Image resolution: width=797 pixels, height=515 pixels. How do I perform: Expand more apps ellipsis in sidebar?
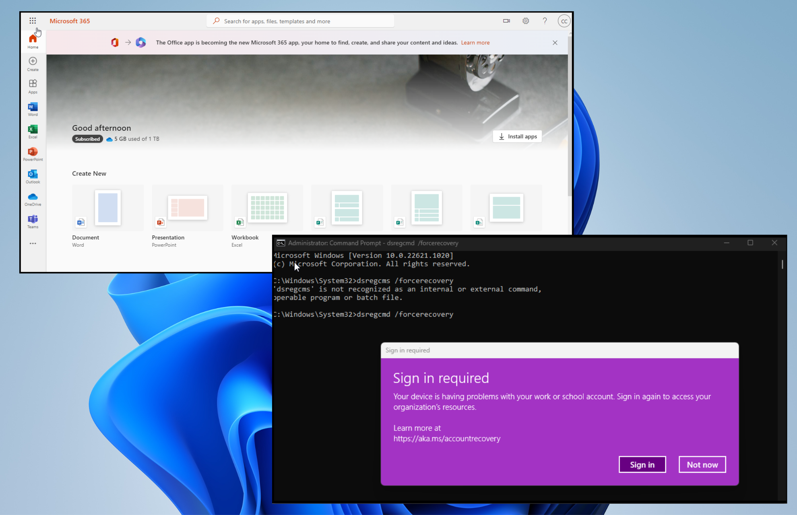point(33,243)
